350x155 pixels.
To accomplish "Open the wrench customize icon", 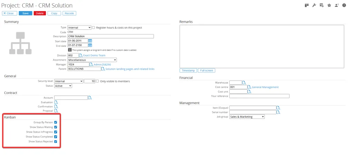I will (314, 6).
